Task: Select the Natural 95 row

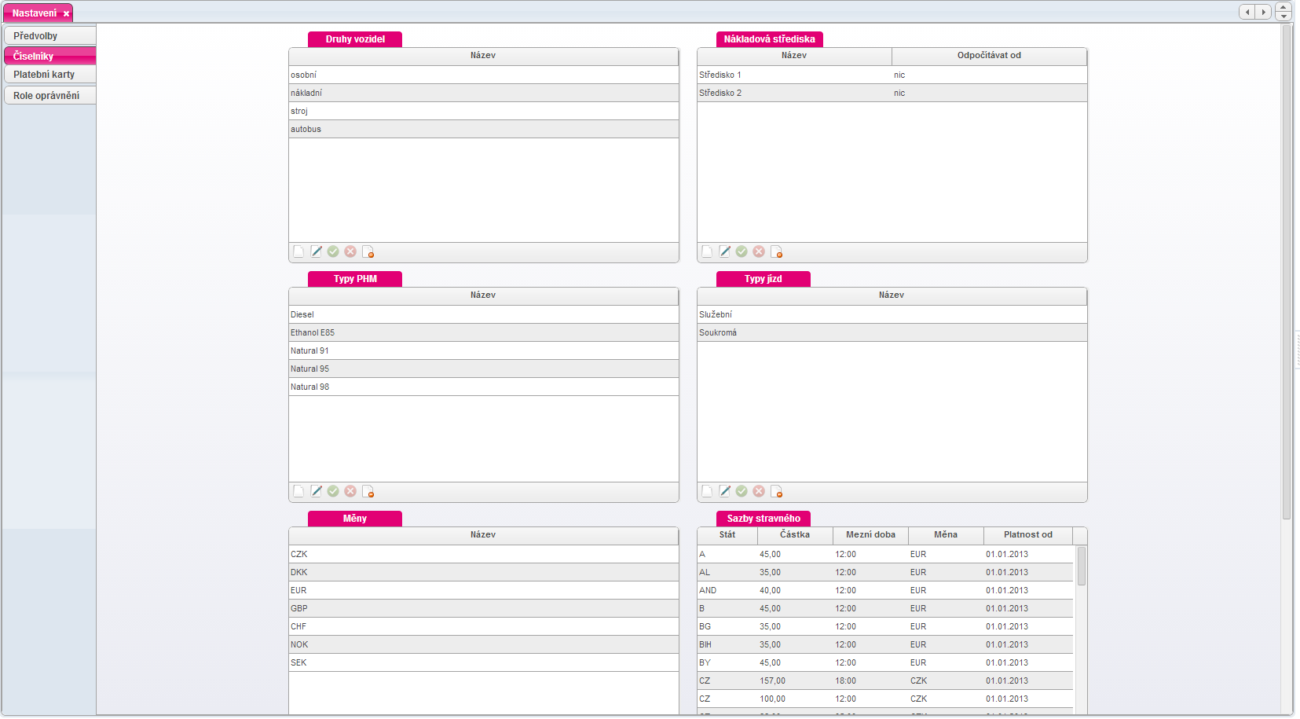Action: click(x=483, y=369)
